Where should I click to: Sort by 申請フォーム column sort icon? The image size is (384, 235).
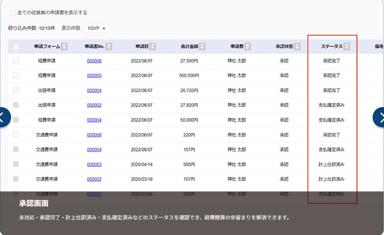[64, 47]
